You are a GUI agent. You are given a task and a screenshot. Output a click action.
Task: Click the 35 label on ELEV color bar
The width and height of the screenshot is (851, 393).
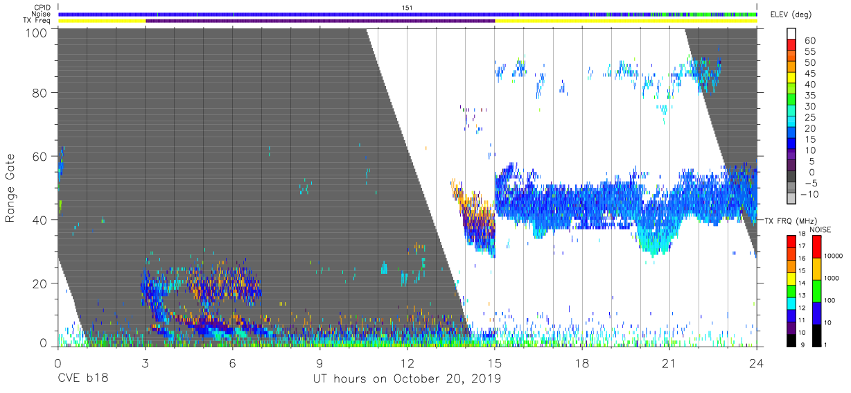pos(809,96)
